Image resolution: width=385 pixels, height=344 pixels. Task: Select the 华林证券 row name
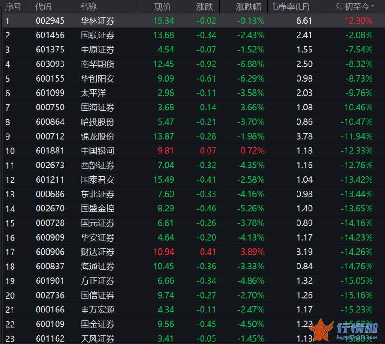(x=97, y=21)
